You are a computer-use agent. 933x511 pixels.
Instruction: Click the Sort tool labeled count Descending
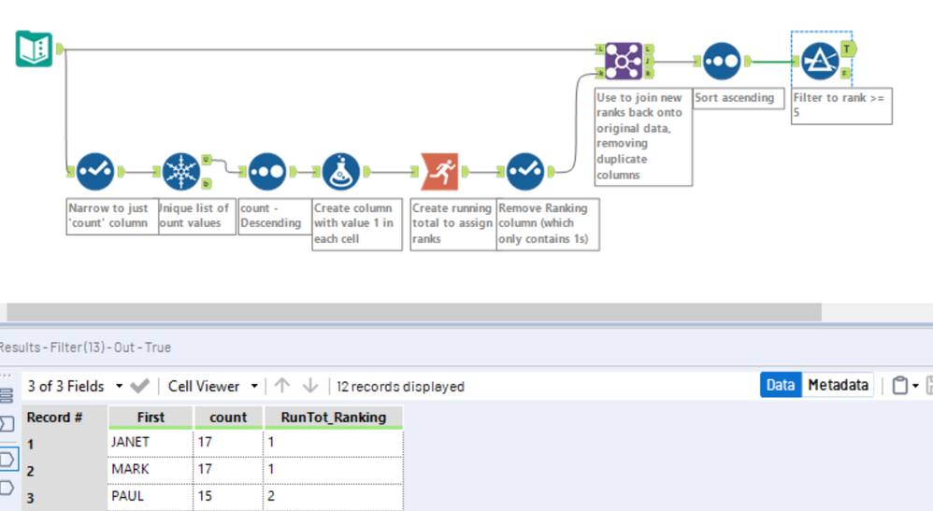point(267,171)
